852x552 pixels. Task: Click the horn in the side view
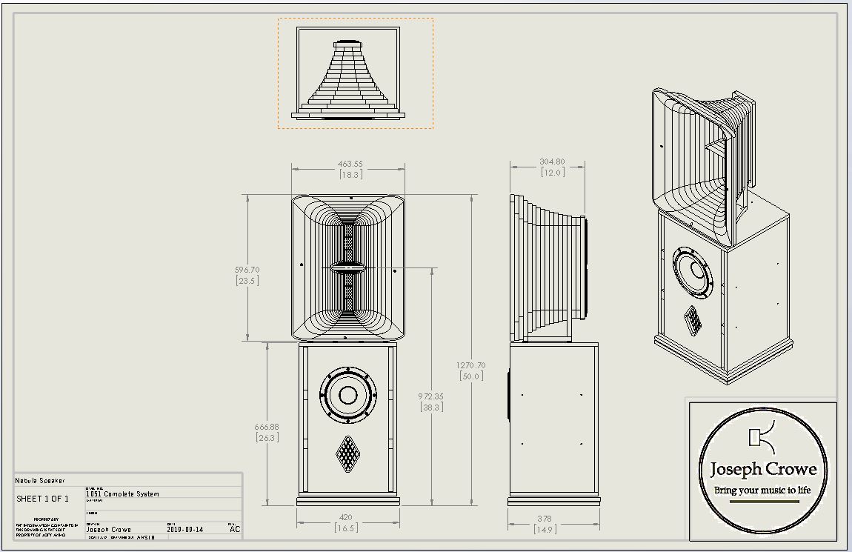(x=548, y=268)
